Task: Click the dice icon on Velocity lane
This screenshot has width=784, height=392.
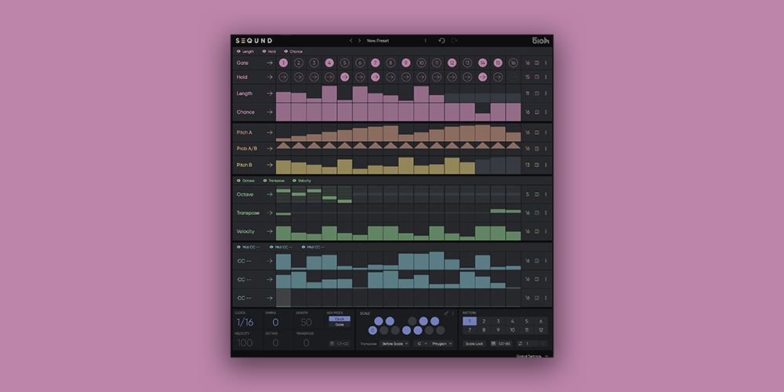Action: (x=537, y=231)
